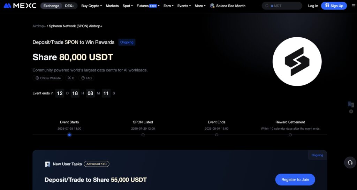Click the Event Starts timeline marker
The image size is (357, 190).
[69, 135]
